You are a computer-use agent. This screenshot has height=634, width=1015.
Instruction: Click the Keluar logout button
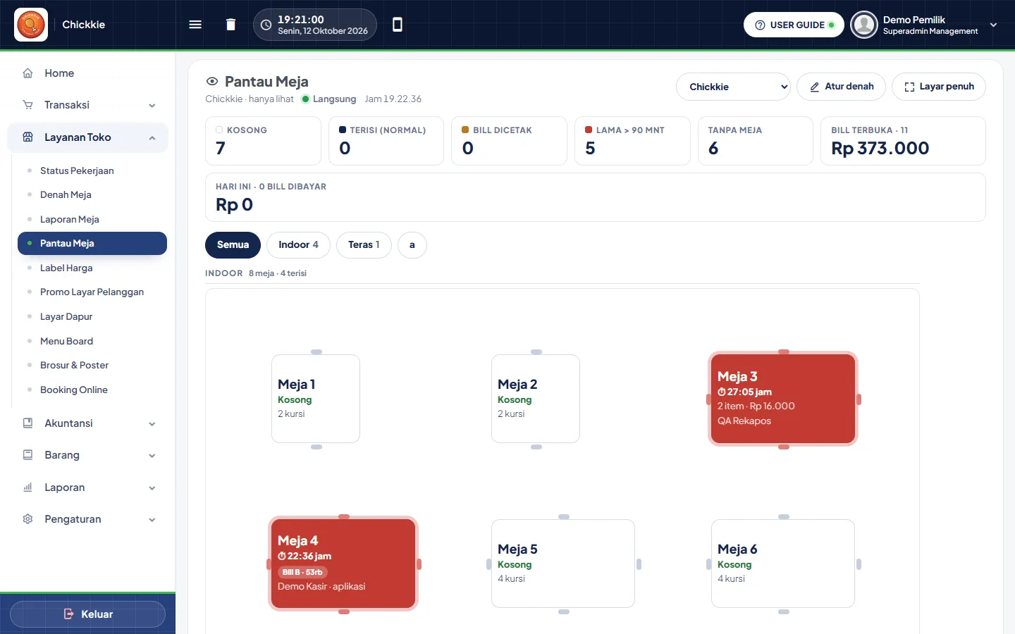point(87,614)
